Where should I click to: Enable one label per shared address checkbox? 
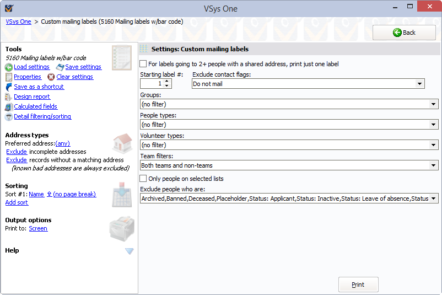(144, 64)
